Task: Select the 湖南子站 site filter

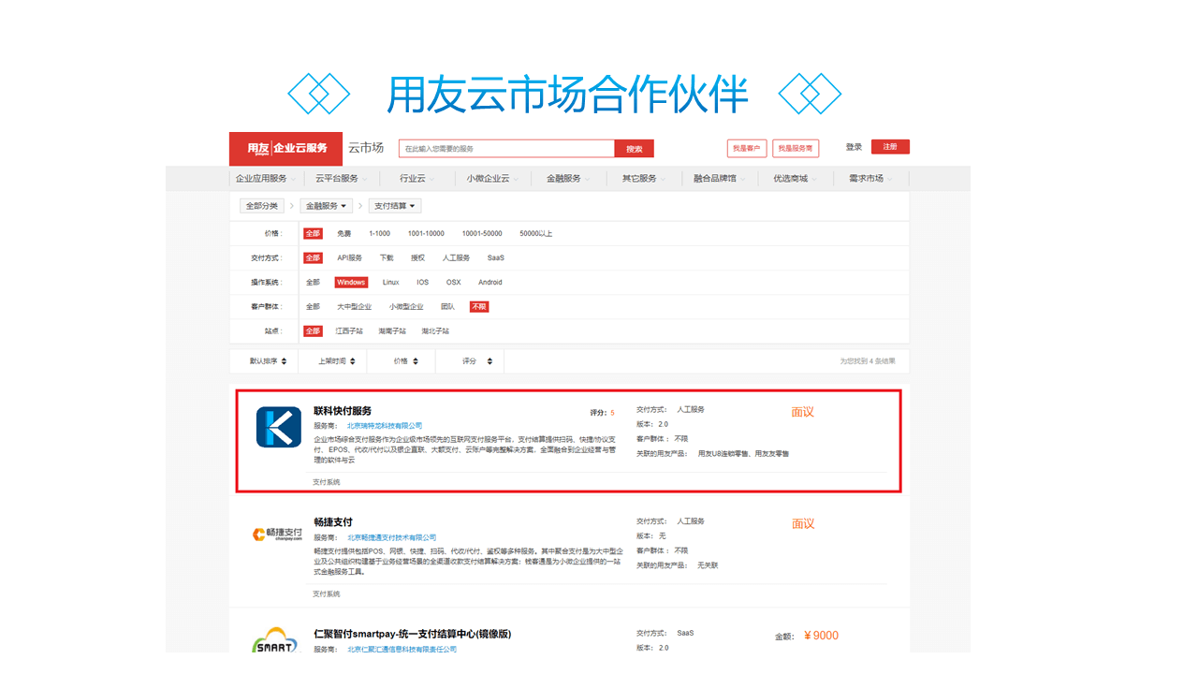Action: click(x=393, y=330)
